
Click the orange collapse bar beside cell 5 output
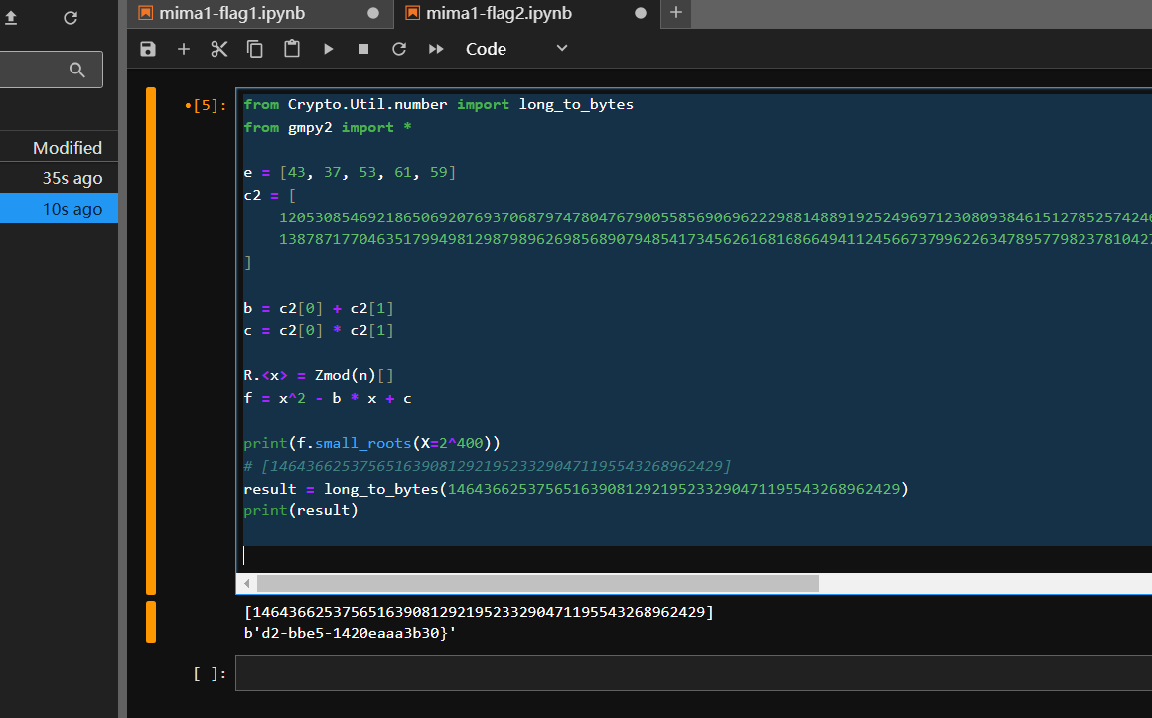pyautogui.click(x=151, y=622)
